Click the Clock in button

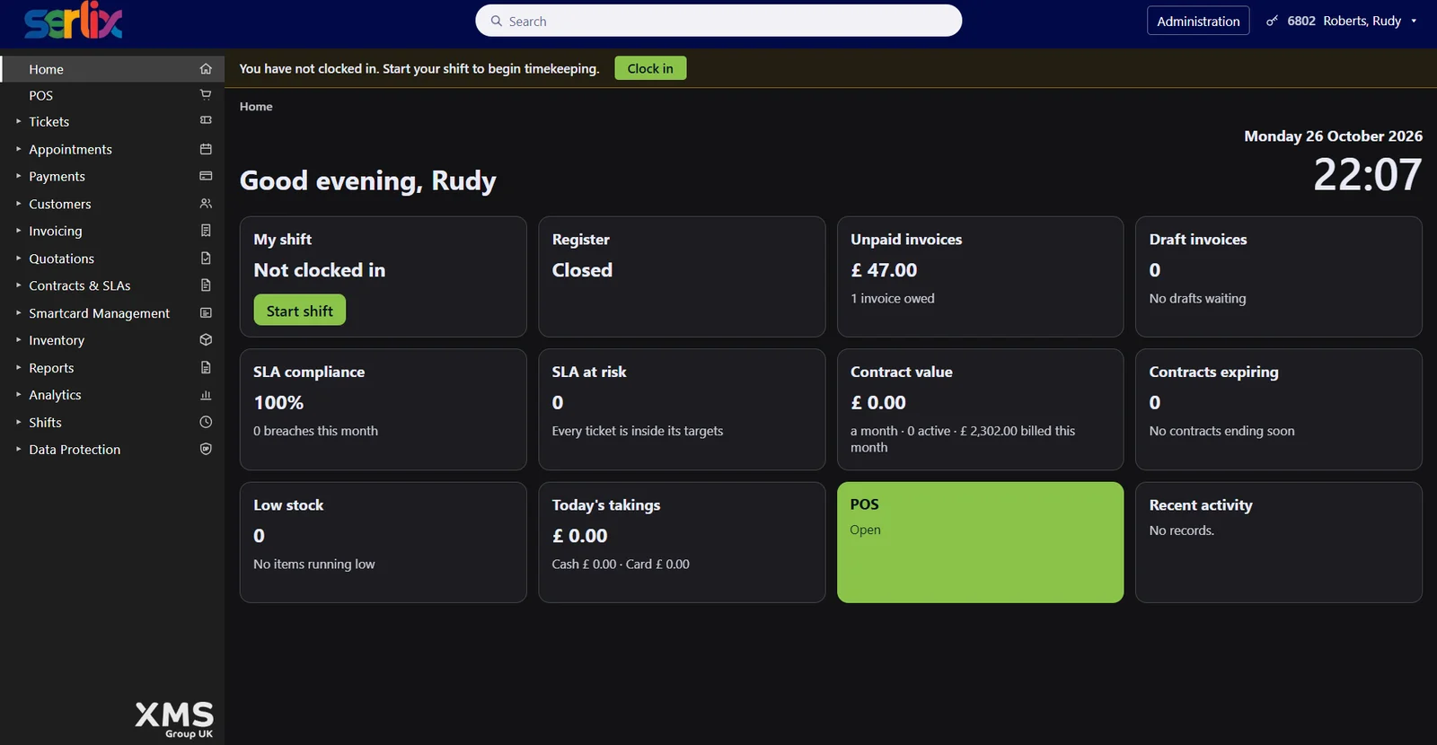coord(650,68)
